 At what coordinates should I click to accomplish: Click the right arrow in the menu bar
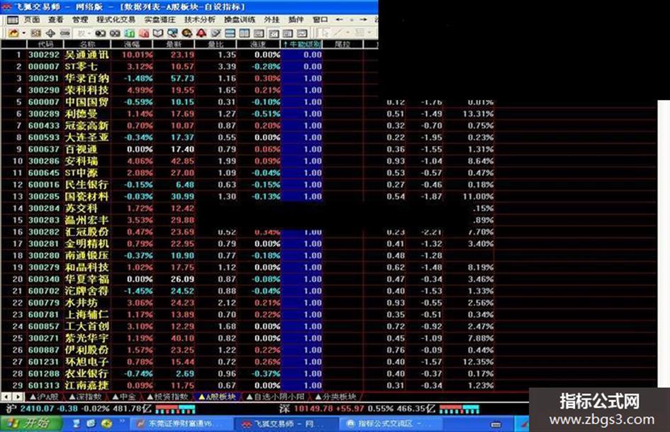coord(363,20)
